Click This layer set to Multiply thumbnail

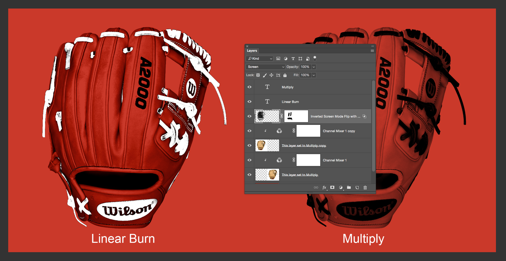[x=267, y=175]
